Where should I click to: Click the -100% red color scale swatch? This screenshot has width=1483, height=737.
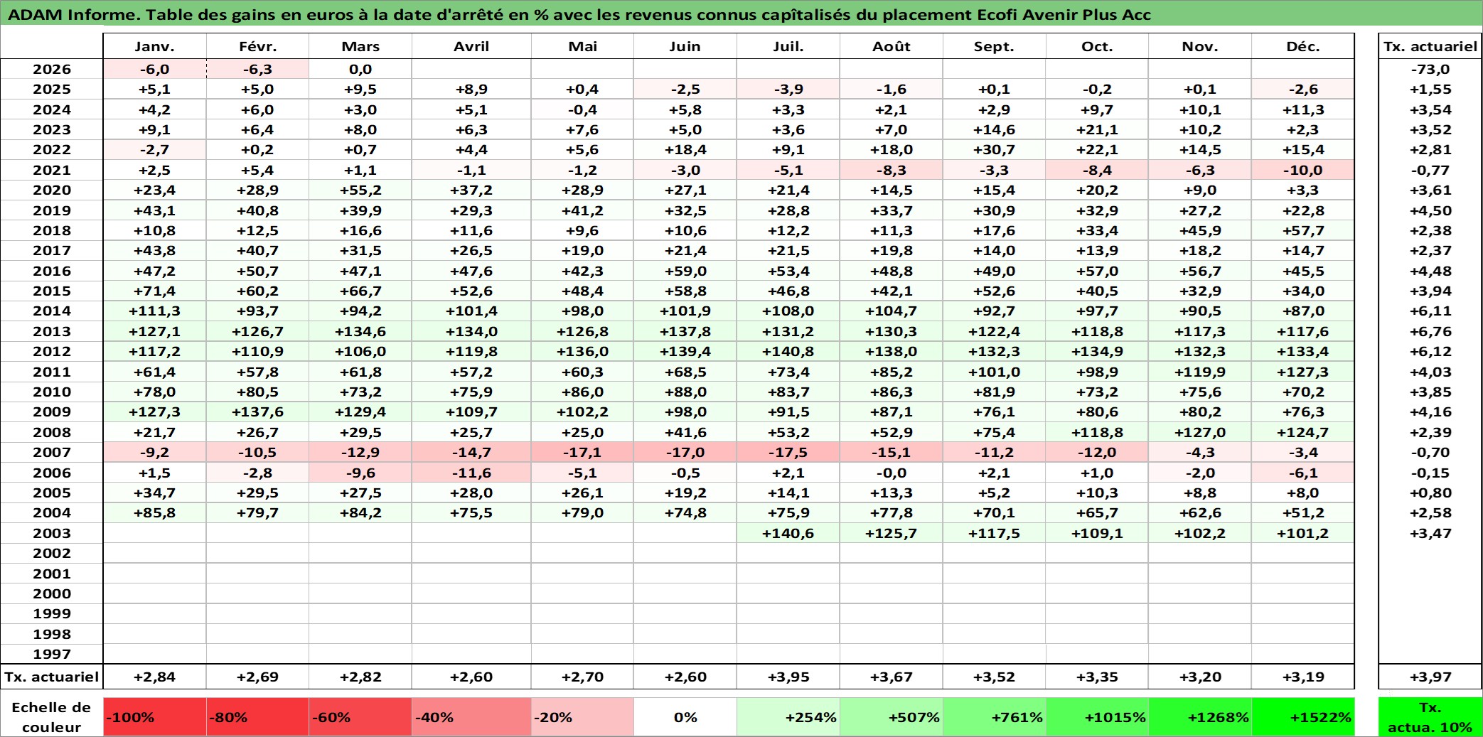click(x=155, y=716)
